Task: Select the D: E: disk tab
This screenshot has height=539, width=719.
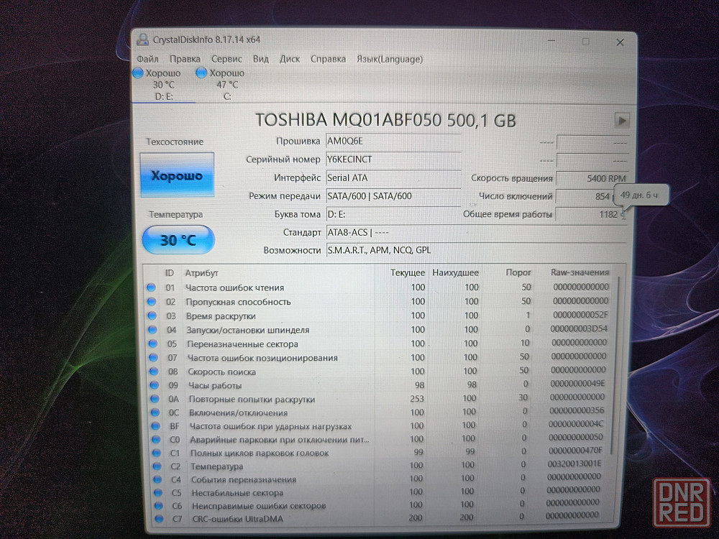Action: (163, 85)
